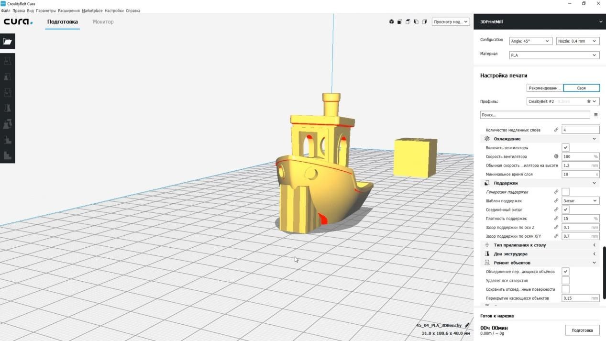This screenshot has width=606, height=341.
Task: Switch to 3D perspective view cube icon
Action: click(x=391, y=22)
